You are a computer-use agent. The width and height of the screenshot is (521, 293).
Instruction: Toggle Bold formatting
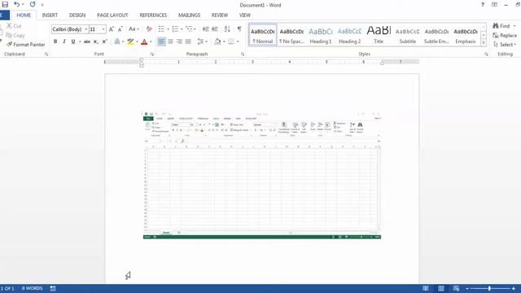coord(55,42)
